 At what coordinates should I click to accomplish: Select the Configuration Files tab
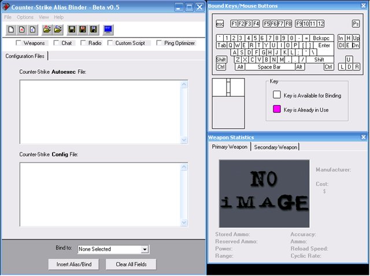coord(25,56)
